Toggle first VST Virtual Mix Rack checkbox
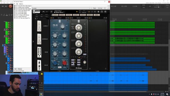 pos(15,6)
